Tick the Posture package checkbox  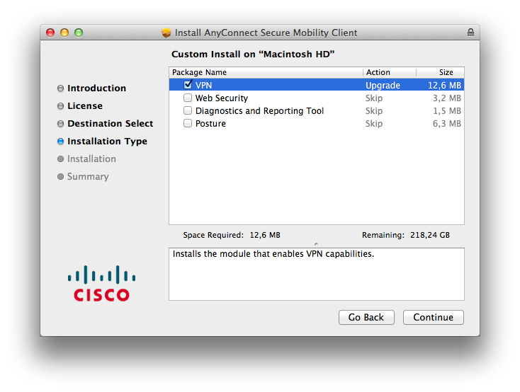click(x=188, y=124)
